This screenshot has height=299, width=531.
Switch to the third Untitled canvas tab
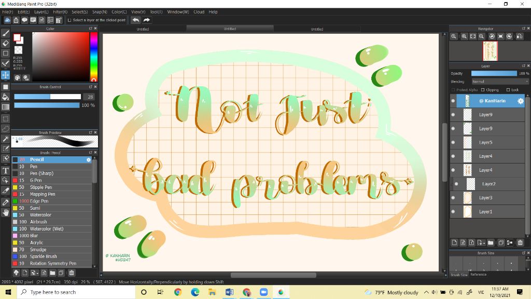(317, 29)
